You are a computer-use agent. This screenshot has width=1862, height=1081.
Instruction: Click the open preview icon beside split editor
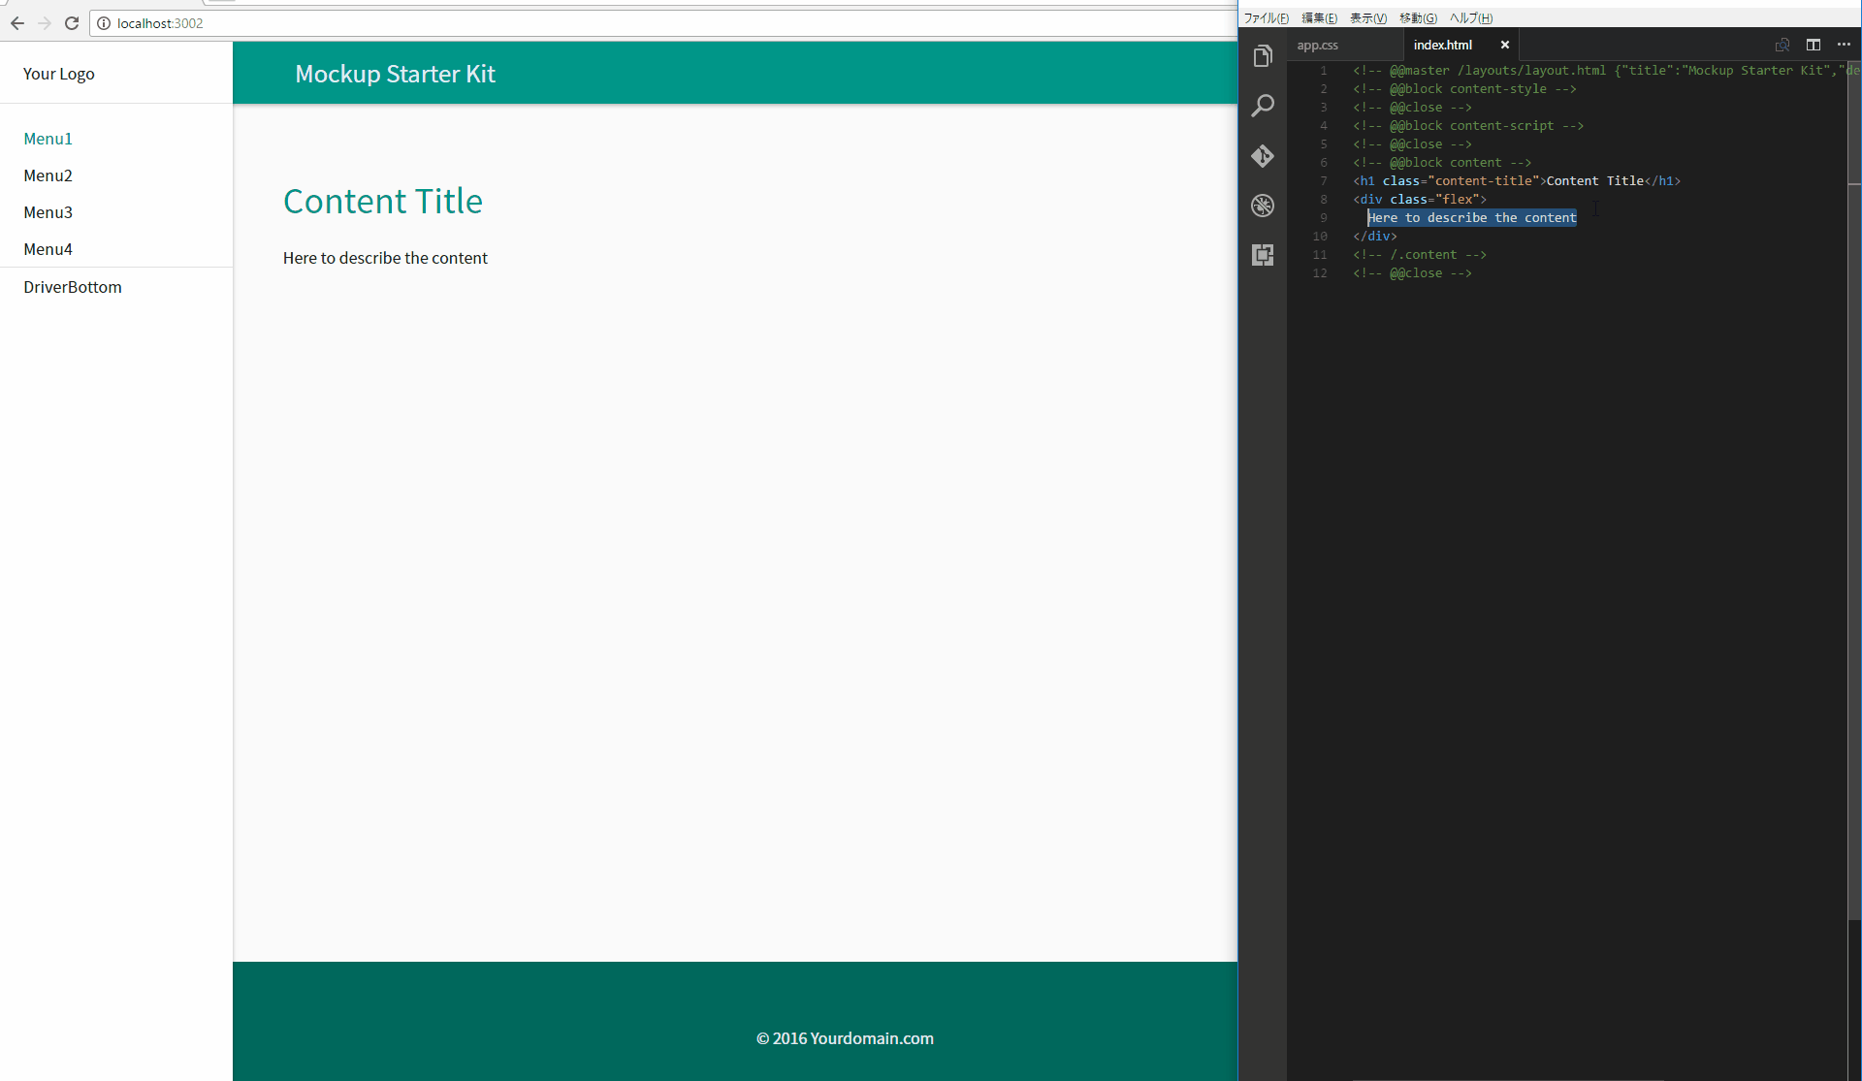1782,45
